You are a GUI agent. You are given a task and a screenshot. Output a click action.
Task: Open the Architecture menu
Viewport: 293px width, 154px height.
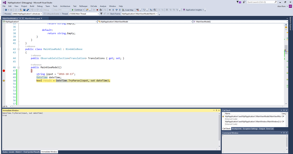(65, 6)
